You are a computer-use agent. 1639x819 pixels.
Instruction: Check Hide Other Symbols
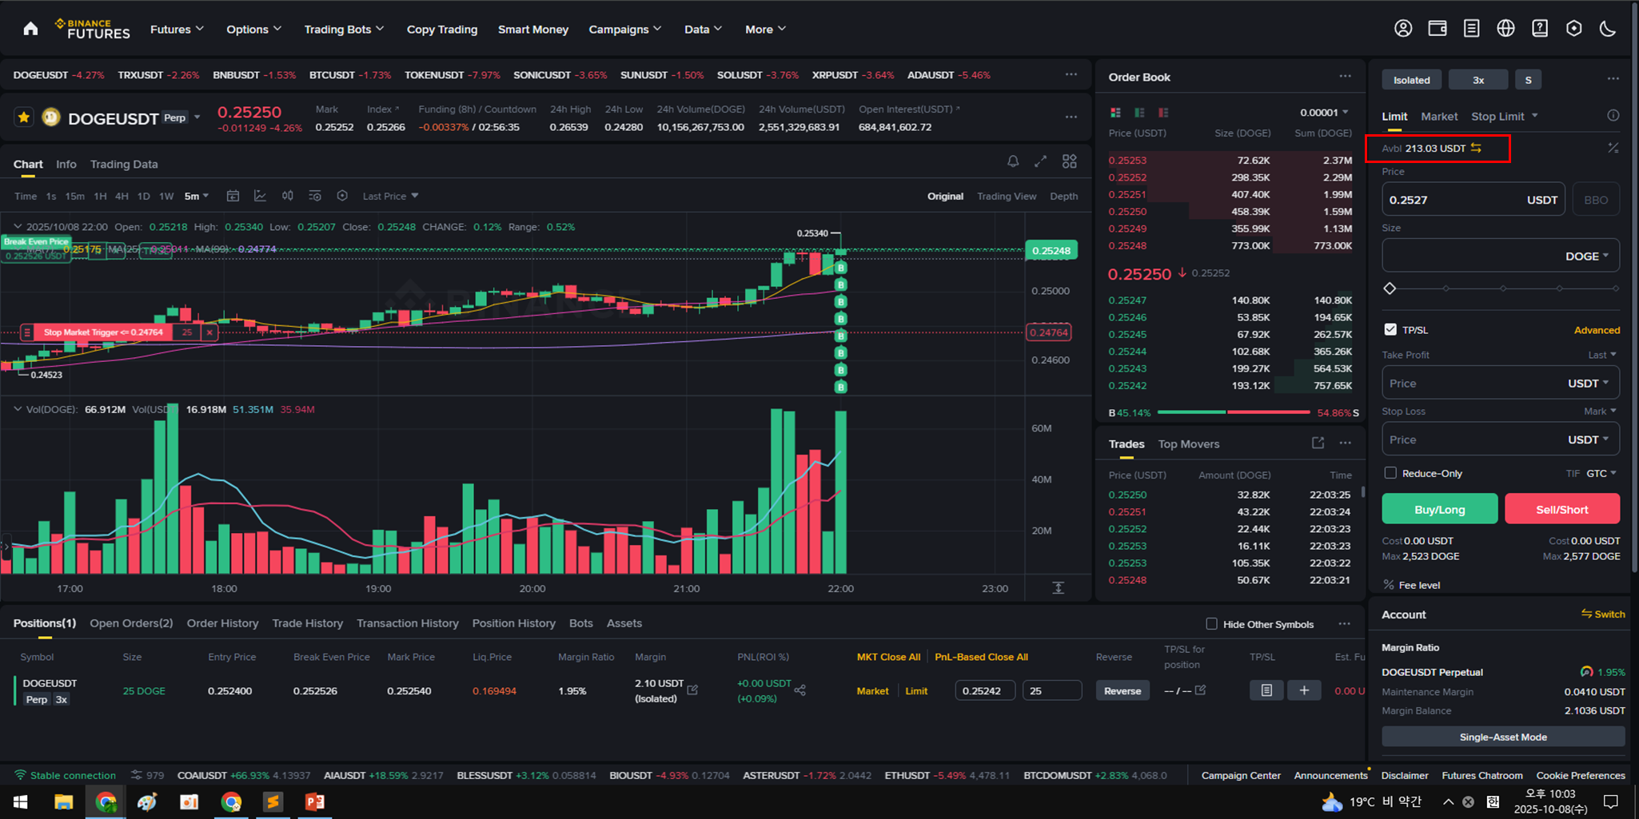point(1211,624)
